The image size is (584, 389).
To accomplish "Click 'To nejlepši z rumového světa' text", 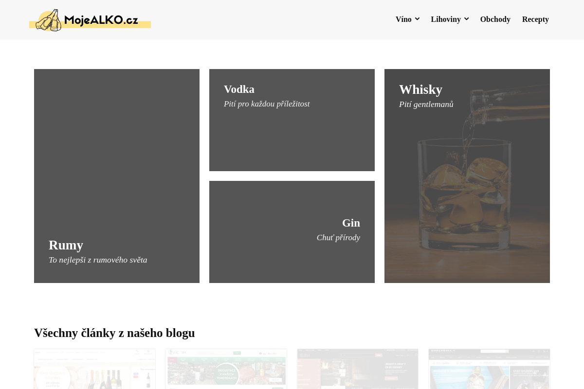I will coord(98,260).
